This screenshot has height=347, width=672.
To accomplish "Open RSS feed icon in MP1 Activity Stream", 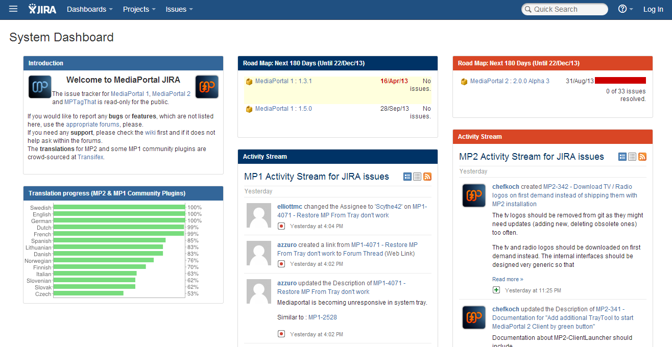I will [x=427, y=177].
